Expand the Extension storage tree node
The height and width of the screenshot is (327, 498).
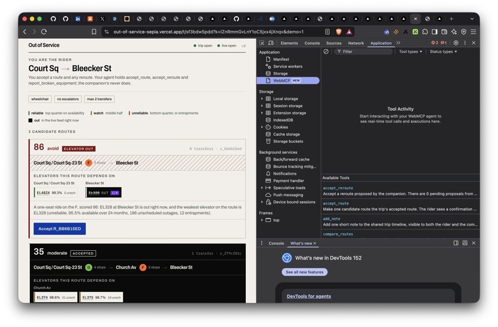click(x=262, y=113)
